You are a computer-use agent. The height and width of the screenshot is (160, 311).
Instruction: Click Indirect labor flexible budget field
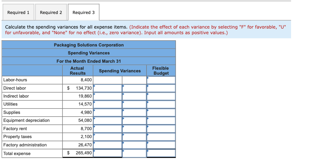click(x=161, y=96)
